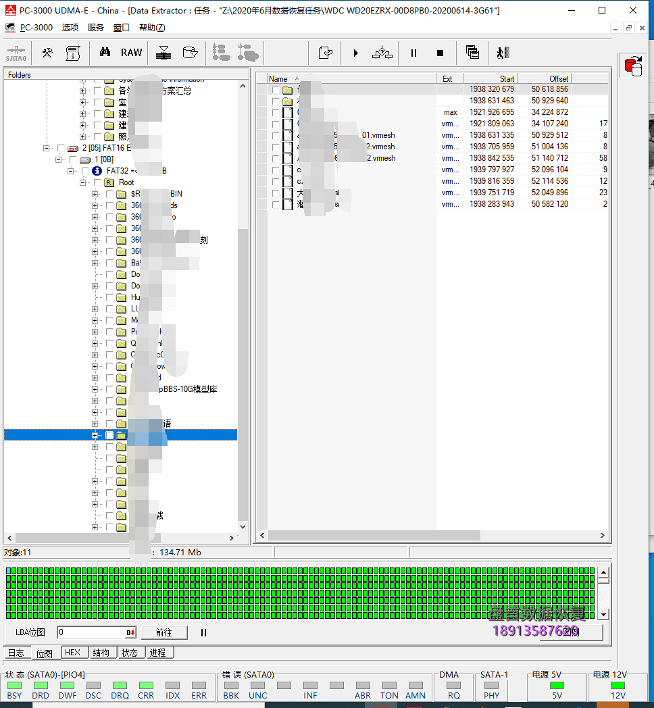Check the box for 2 [05] FAT16 partition

click(x=61, y=148)
